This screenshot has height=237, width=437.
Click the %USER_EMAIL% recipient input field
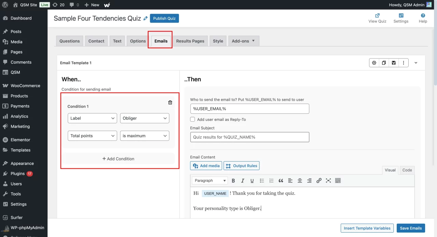pos(250,109)
